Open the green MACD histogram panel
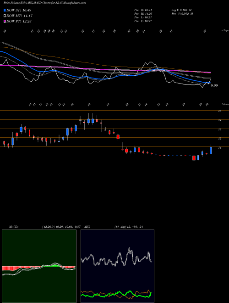Screen dimensions: 229x303 point(39,266)
